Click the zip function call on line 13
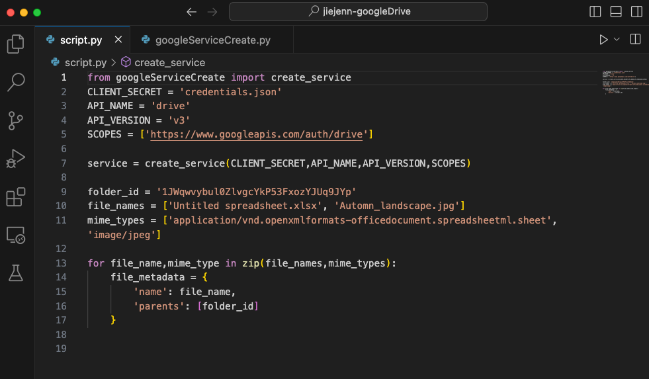 point(251,263)
